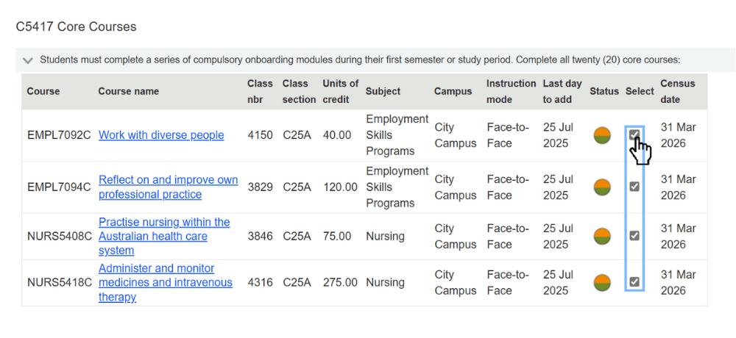Click status icon for NURS5408C course row
The width and height of the screenshot is (736, 338).
pyautogui.click(x=602, y=236)
